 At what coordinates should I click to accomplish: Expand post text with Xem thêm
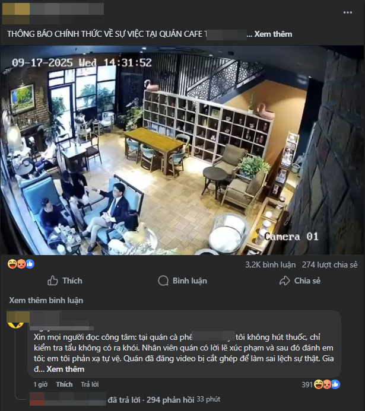coord(273,34)
